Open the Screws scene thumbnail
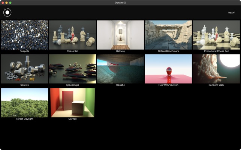The width and height of the screenshot is (241, 150). pyautogui.click(x=24, y=69)
